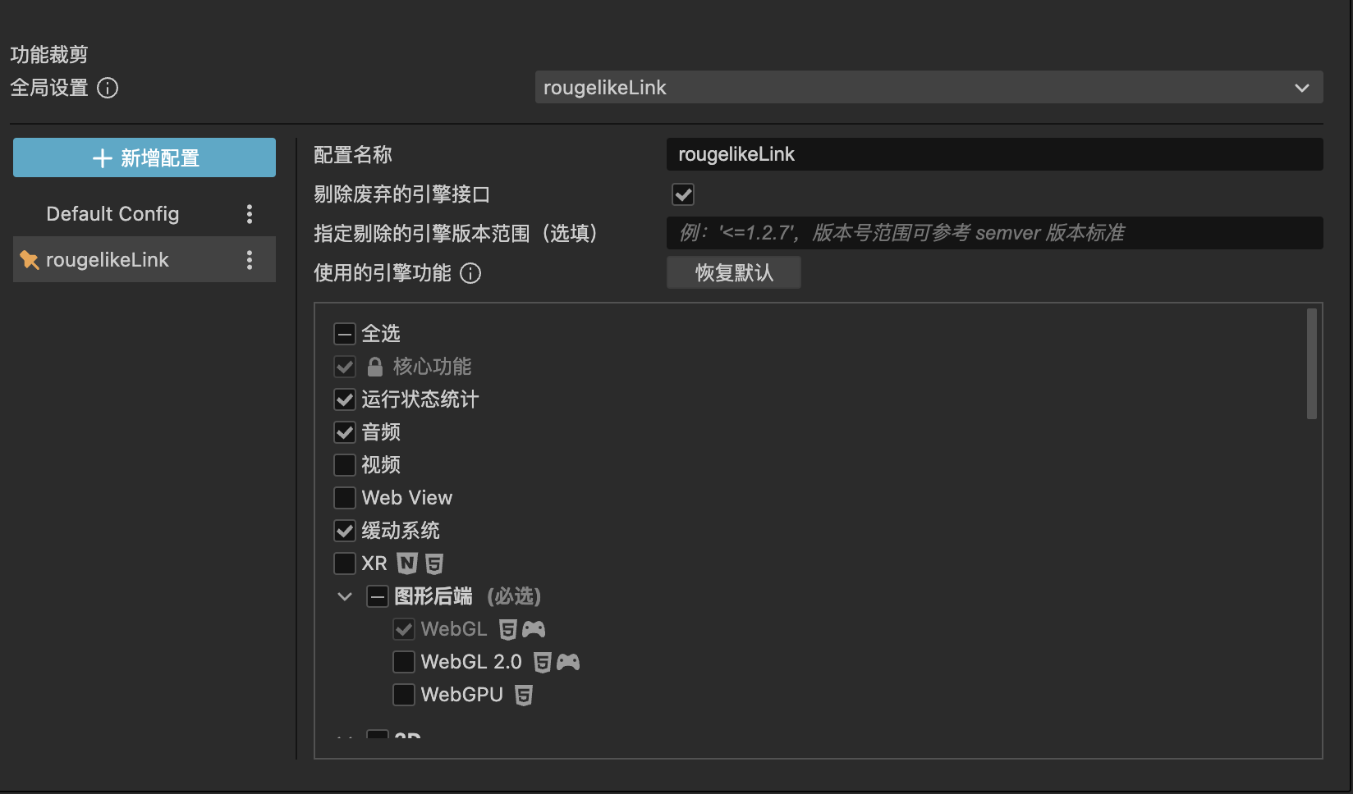Select the Default Config entry
The image size is (1353, 794).
144,214
